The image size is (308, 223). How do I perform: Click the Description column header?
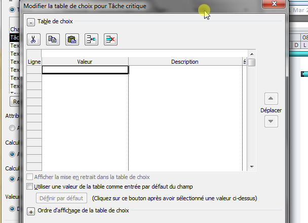pyautogui.click(x=184, y=62)
